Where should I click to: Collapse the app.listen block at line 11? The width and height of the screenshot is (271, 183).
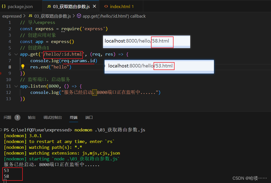click(16, 86)
